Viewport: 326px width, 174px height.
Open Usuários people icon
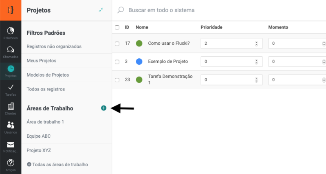pyautogui.click(x=11, y=127)
